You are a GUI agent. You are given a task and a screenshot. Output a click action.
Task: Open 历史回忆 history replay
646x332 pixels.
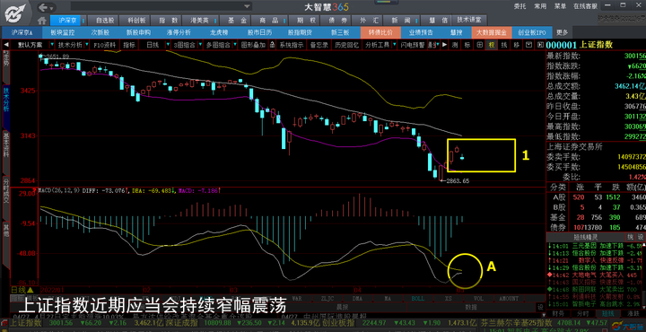point(346,45)
